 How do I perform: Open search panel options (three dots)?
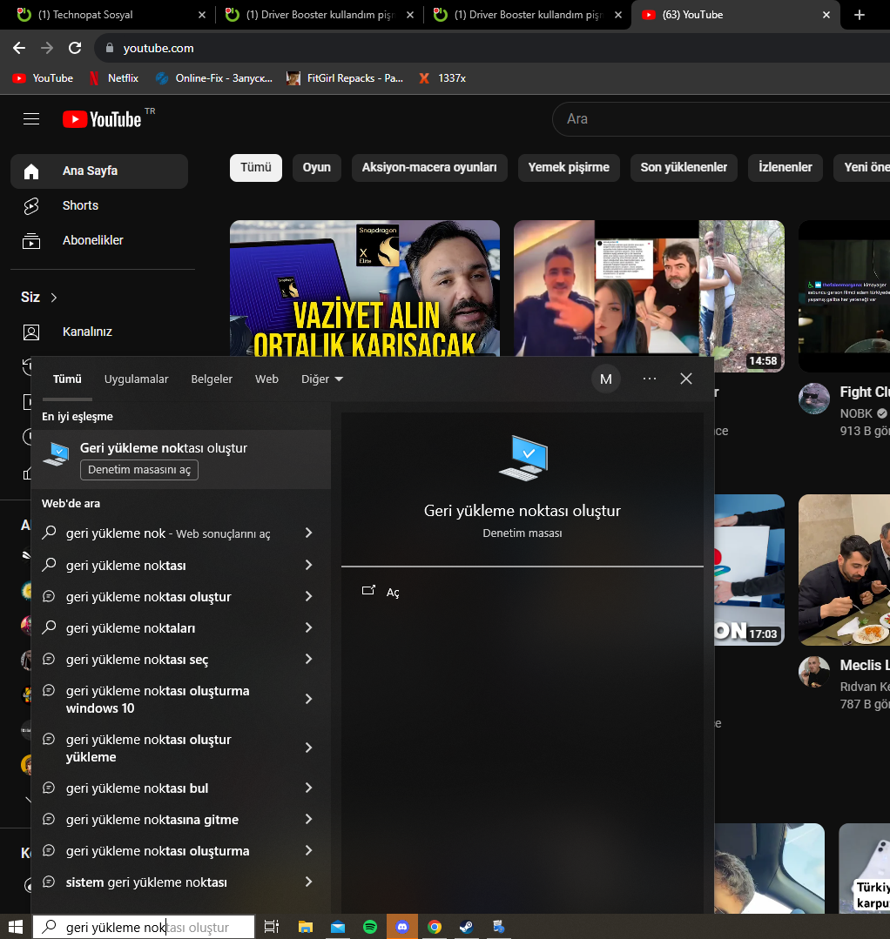click(x=650, y=379)
